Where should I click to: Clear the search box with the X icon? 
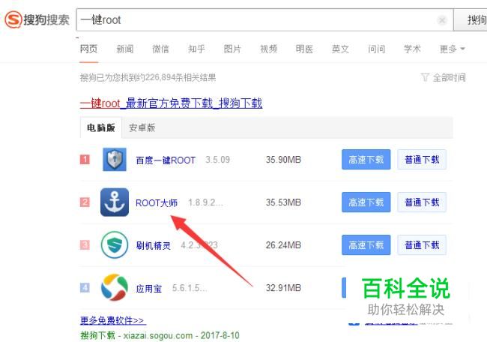(441, 20)
